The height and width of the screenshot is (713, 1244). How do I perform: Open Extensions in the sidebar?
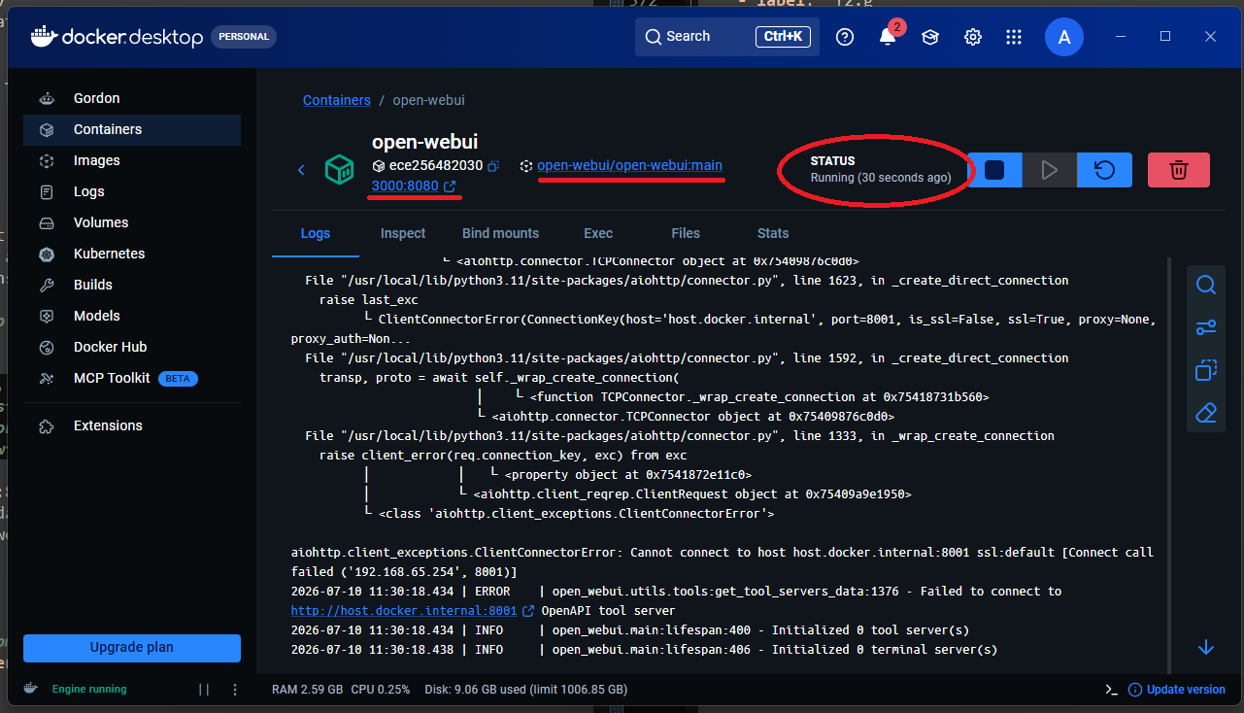tap(132, 425)
